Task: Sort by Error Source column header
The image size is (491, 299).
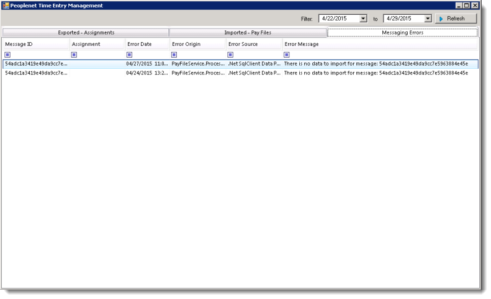Action: (x=254, y=44)
